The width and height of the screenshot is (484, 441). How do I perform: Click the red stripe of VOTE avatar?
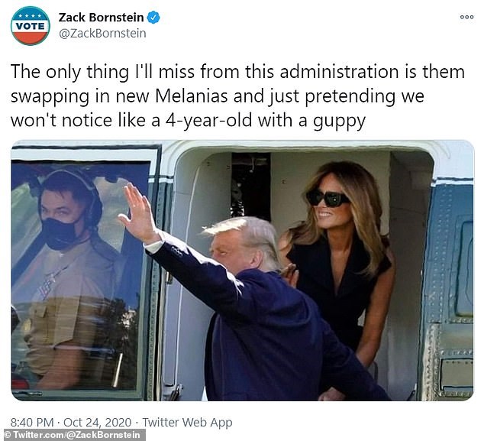click(30, 37)
